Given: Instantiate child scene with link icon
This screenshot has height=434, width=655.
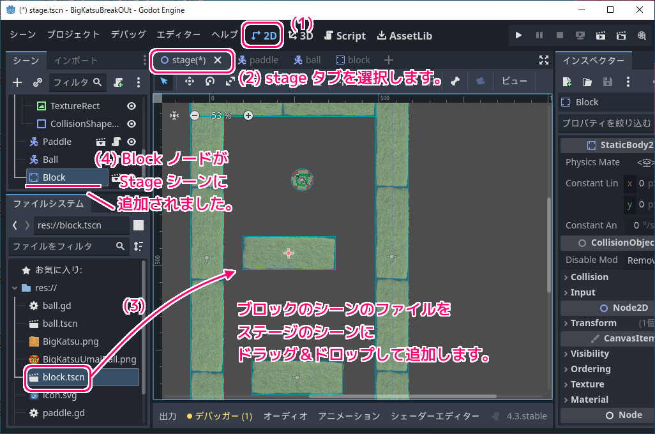Looking at the screenshot, I should point(38,82).
